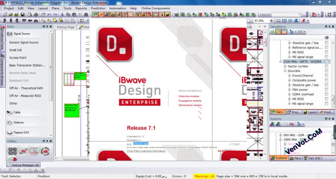Viewport: 336px width, 179px height.
Task: Select Generic Signal Source part
Action: pyautogui.click(x=24, y=42)
